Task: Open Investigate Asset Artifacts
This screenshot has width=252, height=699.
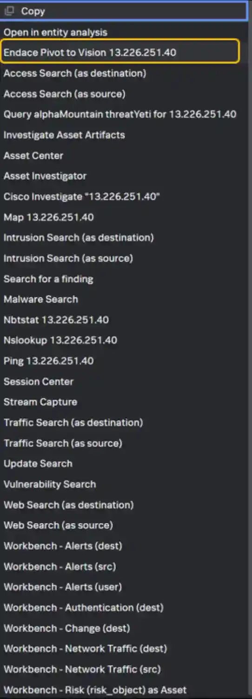Action: tap(64, 135)
